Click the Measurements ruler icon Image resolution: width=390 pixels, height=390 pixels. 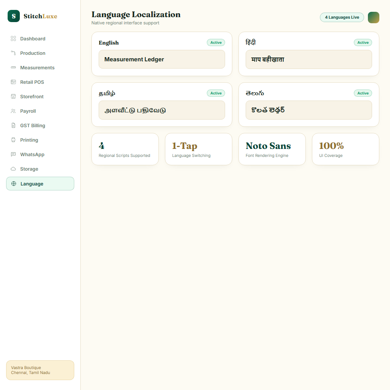tap(13, 67)
